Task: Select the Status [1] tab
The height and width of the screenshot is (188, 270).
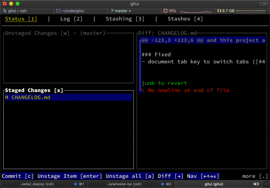Action: [x=21, y=19]
